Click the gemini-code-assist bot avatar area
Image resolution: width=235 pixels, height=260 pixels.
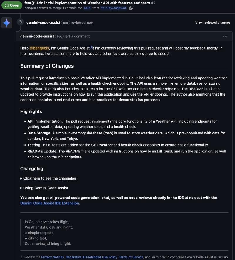(x=37, y=36)
